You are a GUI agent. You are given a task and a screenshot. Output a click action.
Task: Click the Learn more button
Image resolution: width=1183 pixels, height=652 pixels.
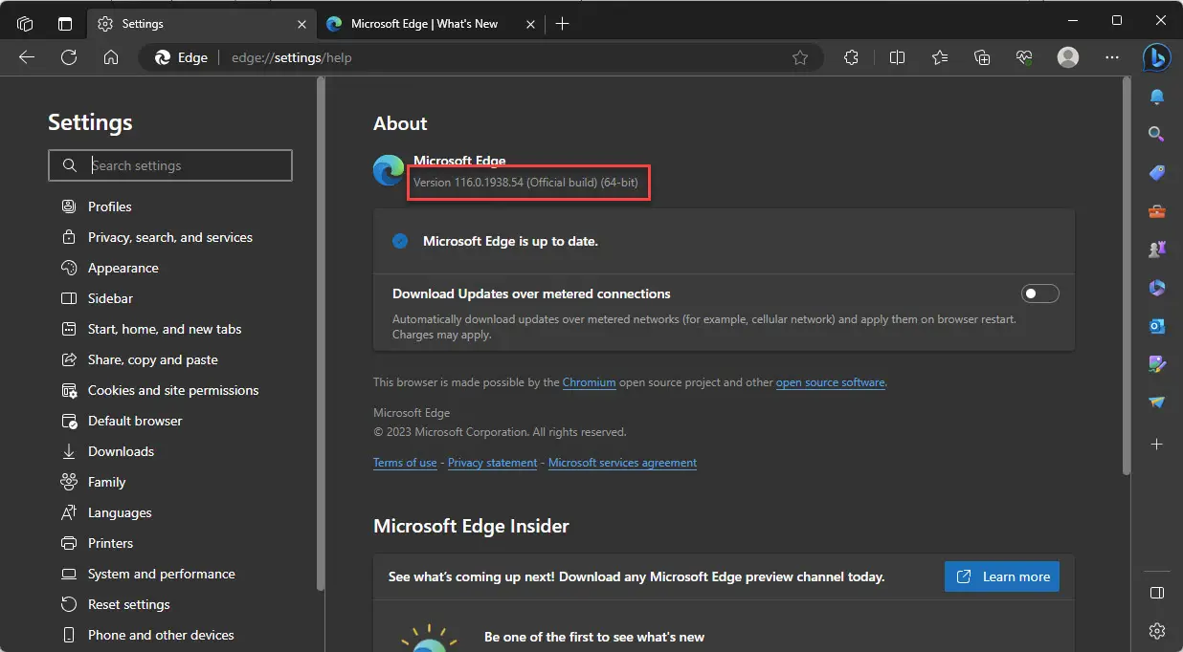(1002, 576)
